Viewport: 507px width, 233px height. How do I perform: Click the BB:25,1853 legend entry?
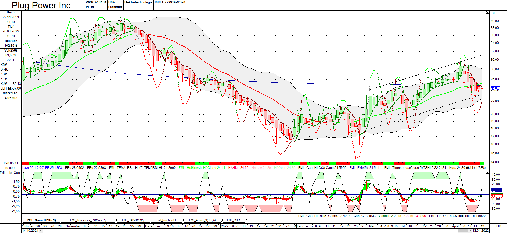pyautogui.click(x=53, y=168)
